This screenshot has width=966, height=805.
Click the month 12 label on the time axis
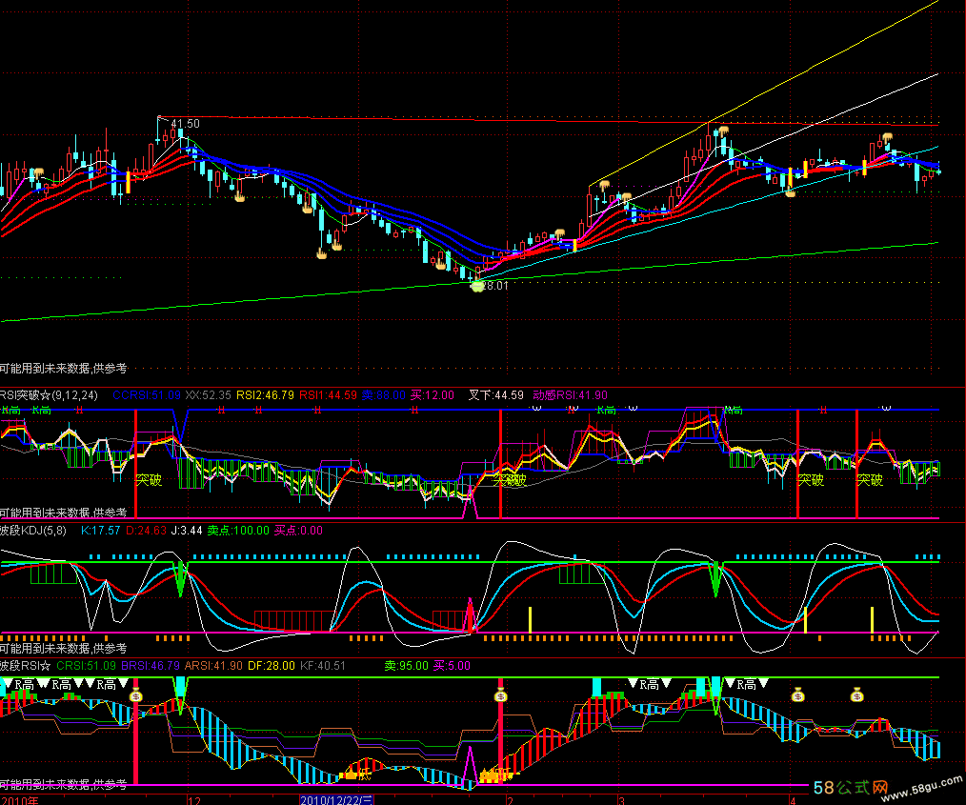(194, 800)
